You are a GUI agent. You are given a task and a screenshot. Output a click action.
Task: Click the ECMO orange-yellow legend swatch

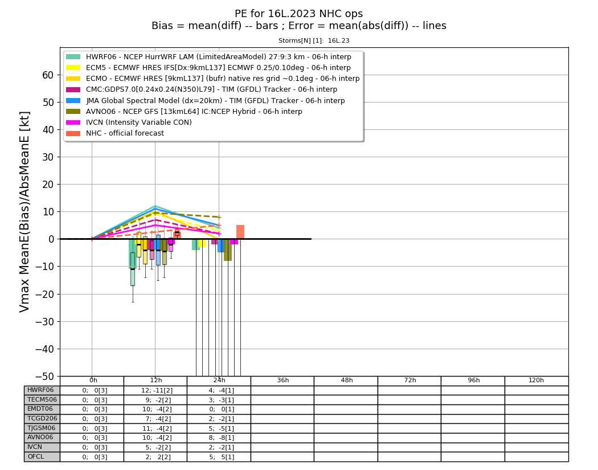point(73,79)
